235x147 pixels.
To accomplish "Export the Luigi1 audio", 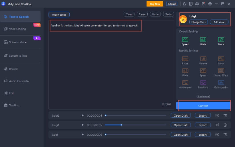I will tap(203, 125).
